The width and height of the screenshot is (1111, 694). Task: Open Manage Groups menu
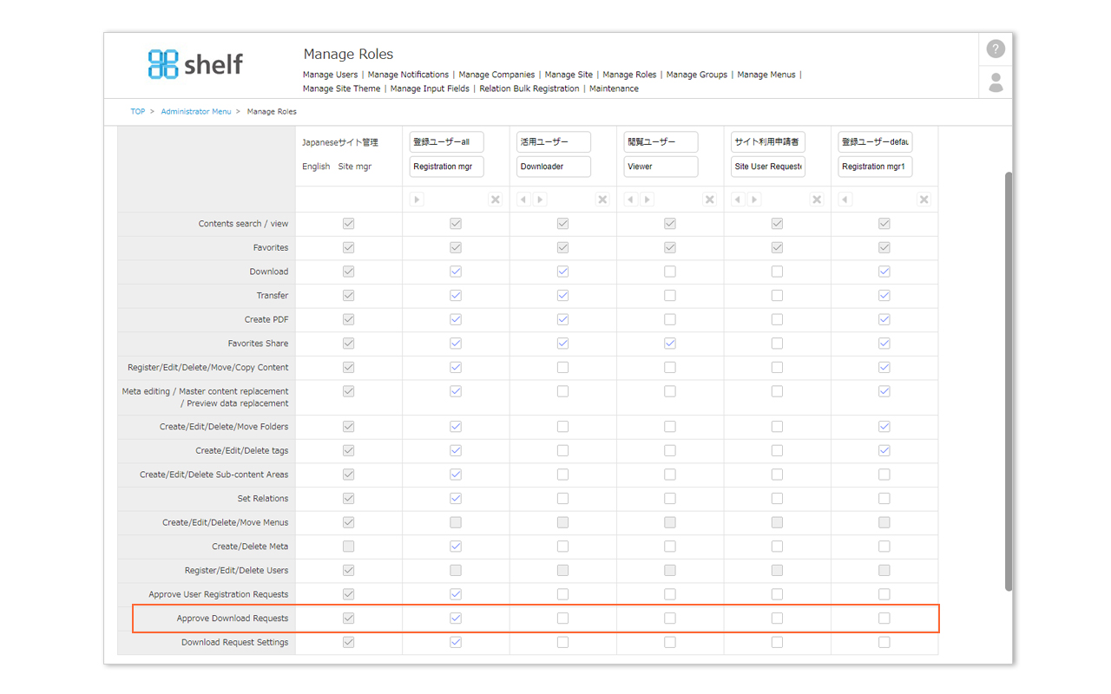(x=697, y=75)
